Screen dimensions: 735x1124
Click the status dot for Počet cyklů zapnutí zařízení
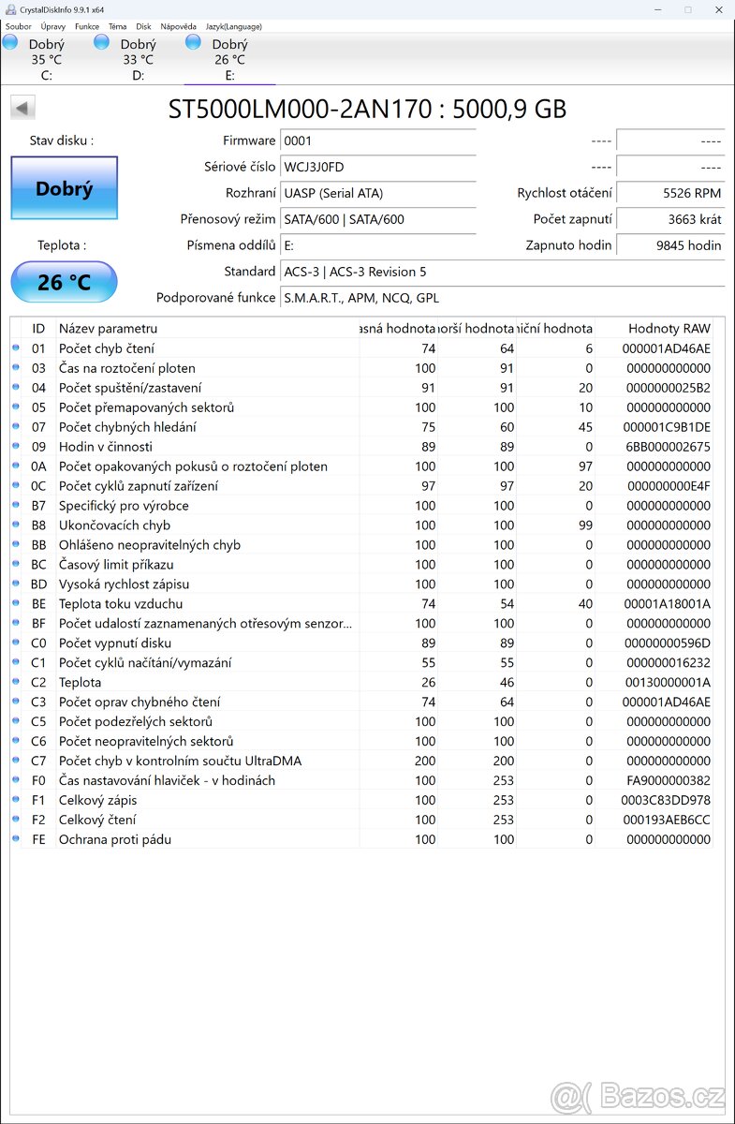click(15, 485)
